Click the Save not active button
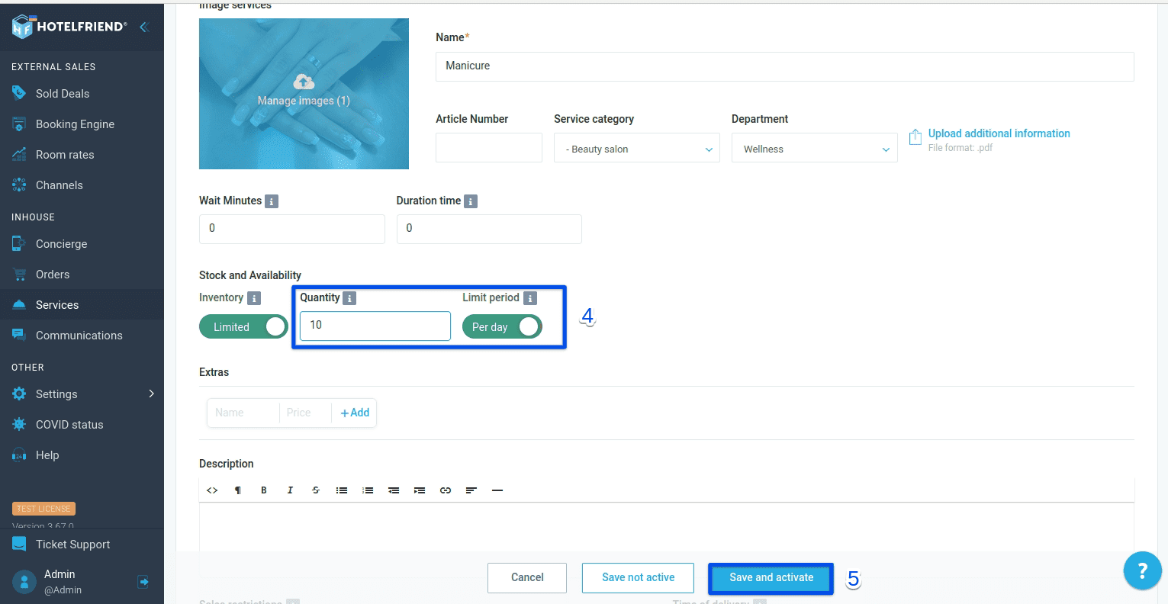 click(638, 577)
